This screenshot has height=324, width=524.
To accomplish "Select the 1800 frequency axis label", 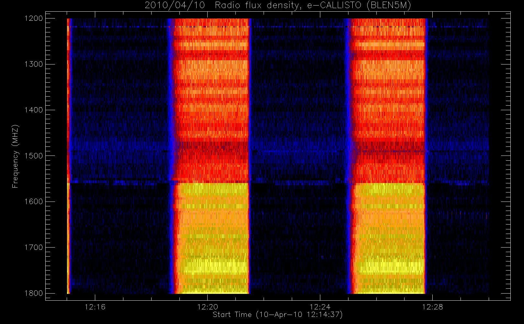I will pos(34,293).
